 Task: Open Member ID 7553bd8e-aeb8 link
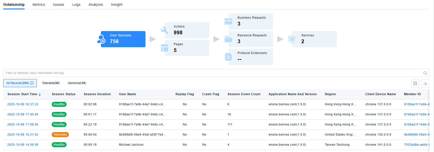click(416, 145)
